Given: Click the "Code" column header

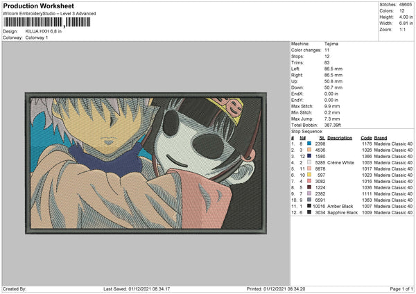Looking at the screenshot, I should coord(366,138).
